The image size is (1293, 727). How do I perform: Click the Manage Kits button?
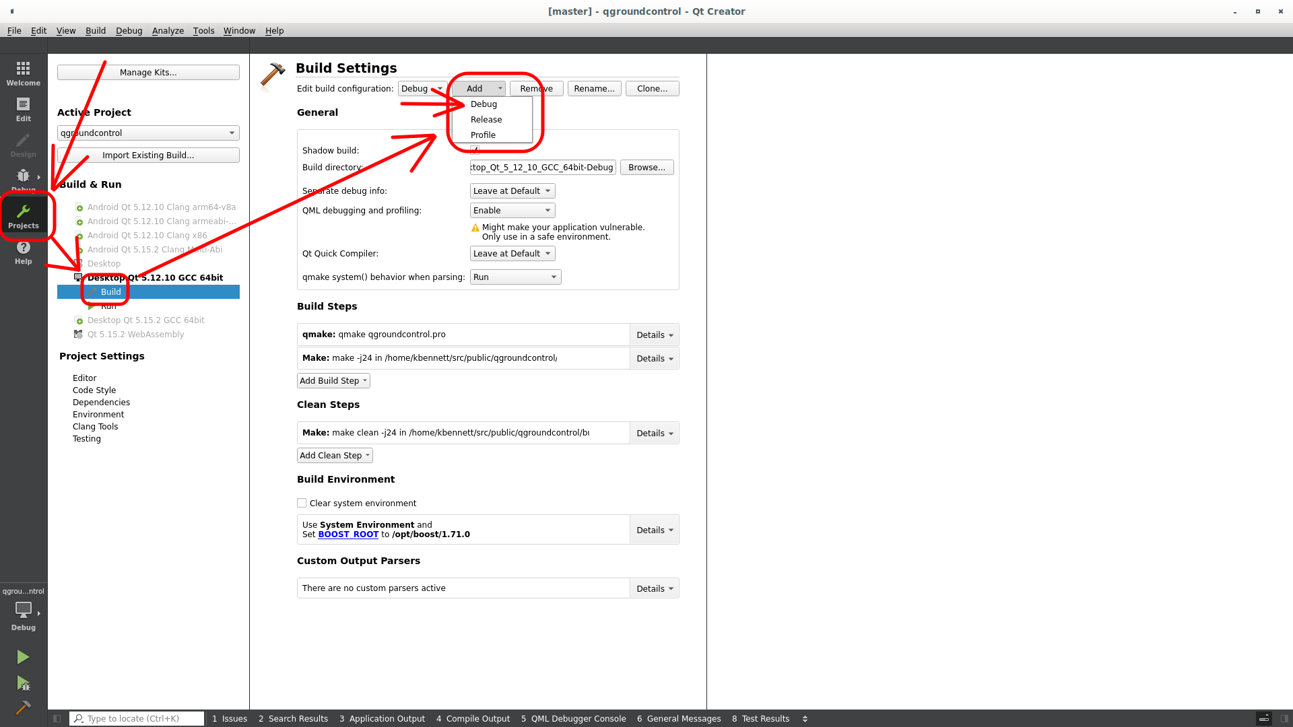[147, 72]
